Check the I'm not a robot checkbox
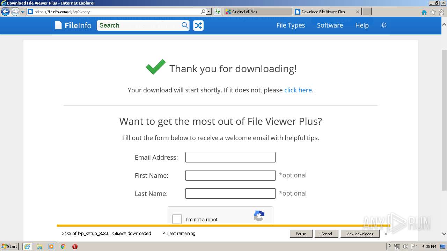 point(177,219)
